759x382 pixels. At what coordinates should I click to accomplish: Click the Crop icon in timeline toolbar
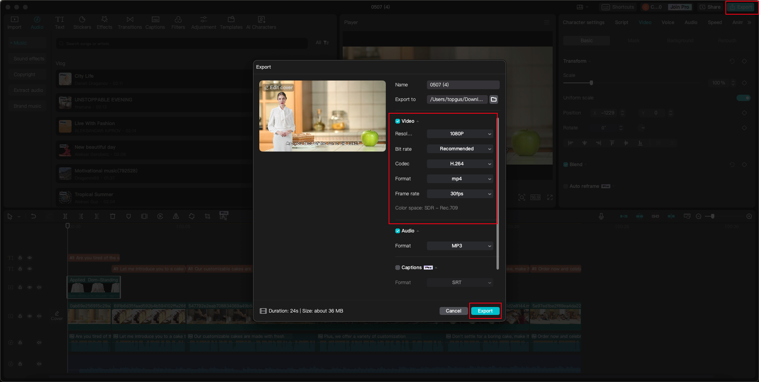pos(208,216)
